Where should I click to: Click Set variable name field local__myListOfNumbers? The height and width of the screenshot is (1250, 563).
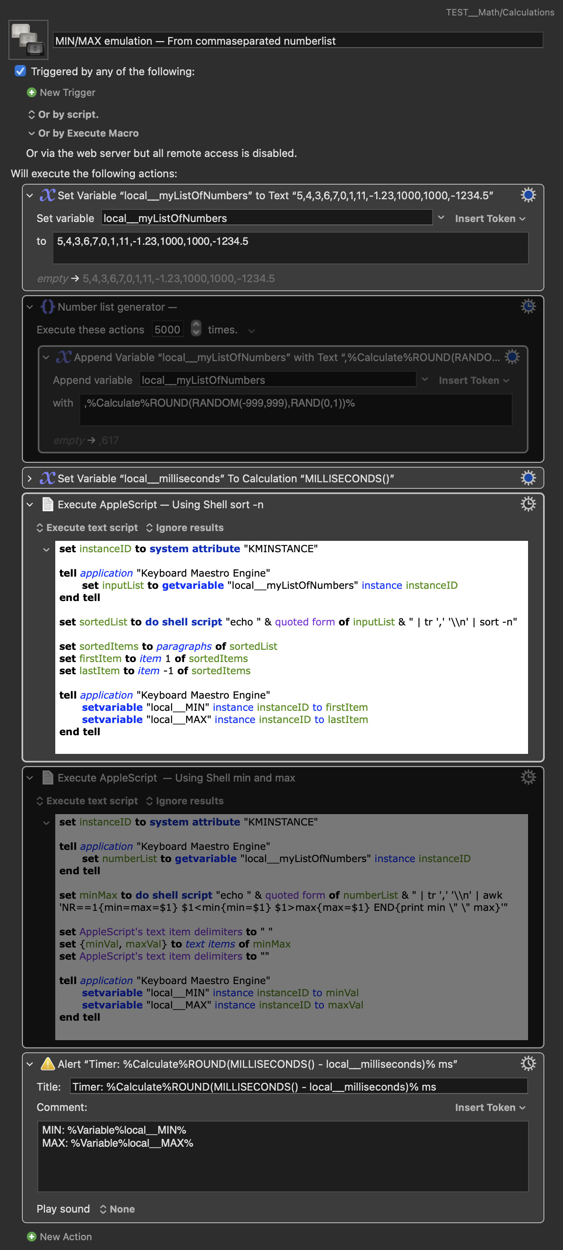(267, 218)
